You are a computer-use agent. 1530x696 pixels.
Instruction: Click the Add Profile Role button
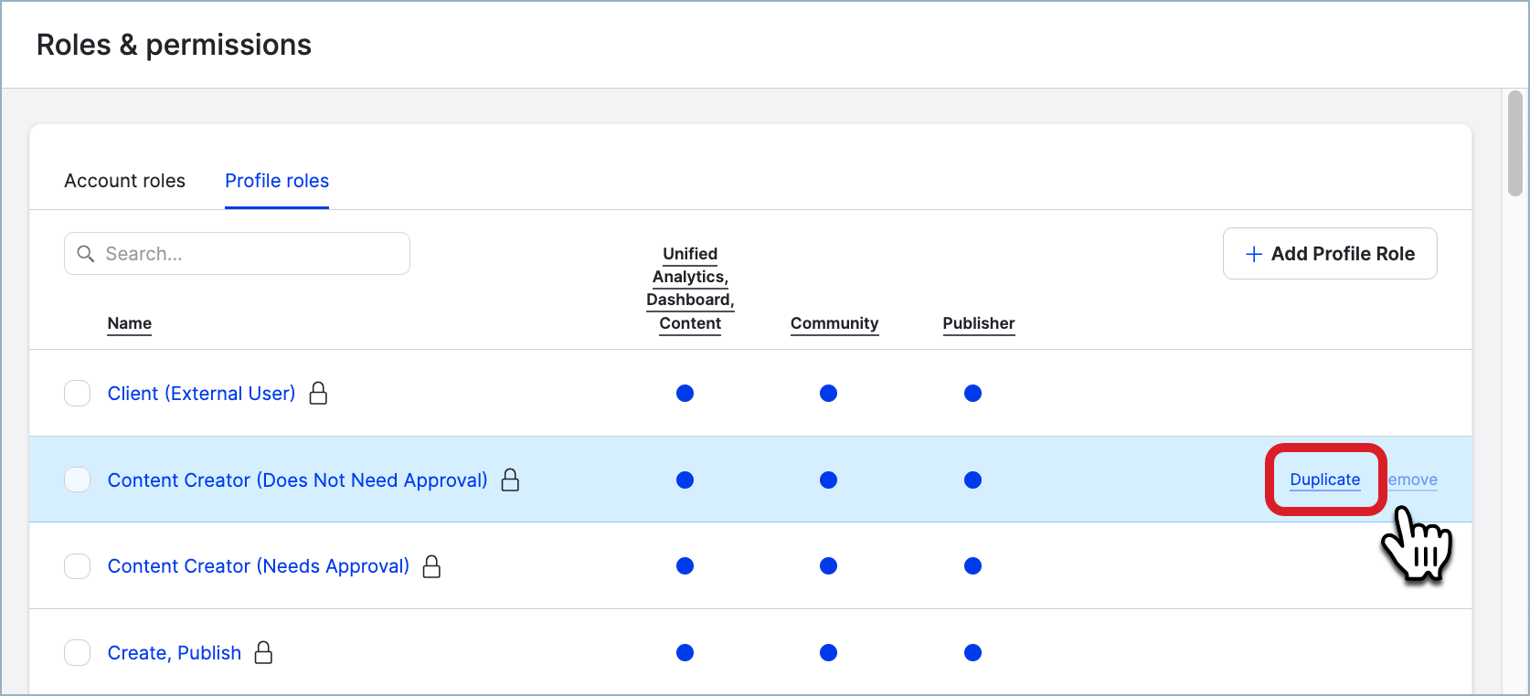pyautogui.click(x=1329, y=254)
